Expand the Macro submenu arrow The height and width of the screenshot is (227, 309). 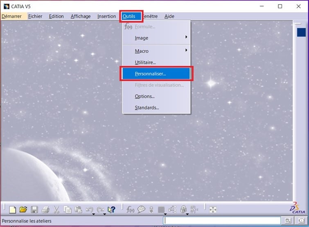(x=186, y=50)
